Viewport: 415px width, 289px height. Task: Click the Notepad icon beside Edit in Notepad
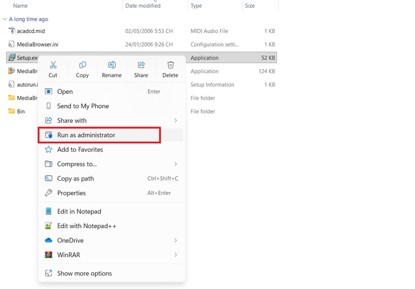click(x=48, y=211)
